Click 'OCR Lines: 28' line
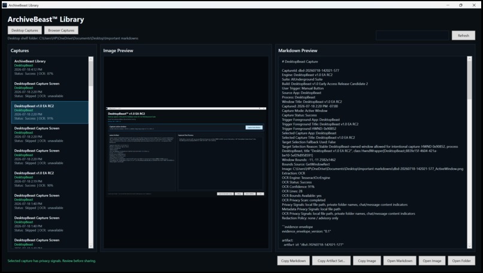Image resolution: width=483 pixels, height=273 pixels. (292, 191)
